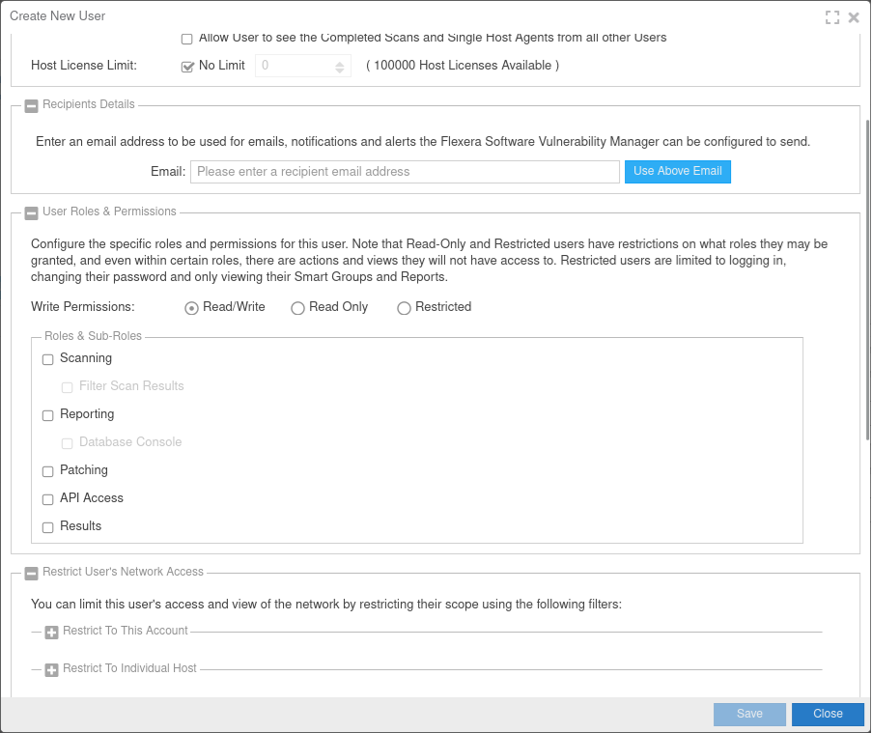The image size is (872, 733).
Task: Focus the recipient email address field
Action: pyautogui.click(x=405, y=172)
